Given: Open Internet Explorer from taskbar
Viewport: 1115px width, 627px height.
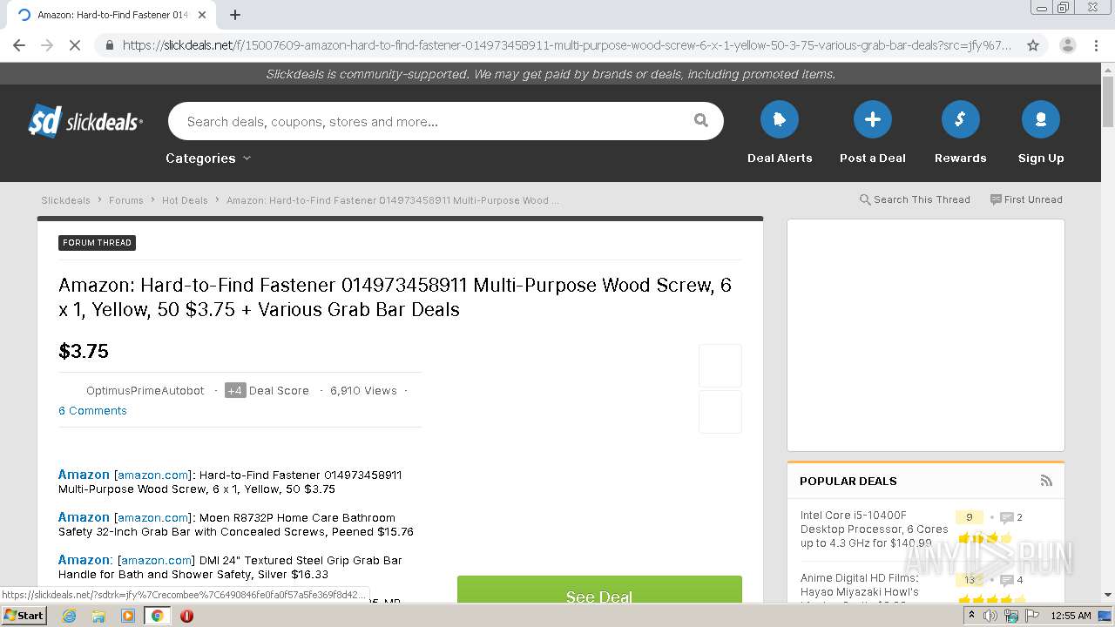Looking at the screenshot, I should click(70, 616).
